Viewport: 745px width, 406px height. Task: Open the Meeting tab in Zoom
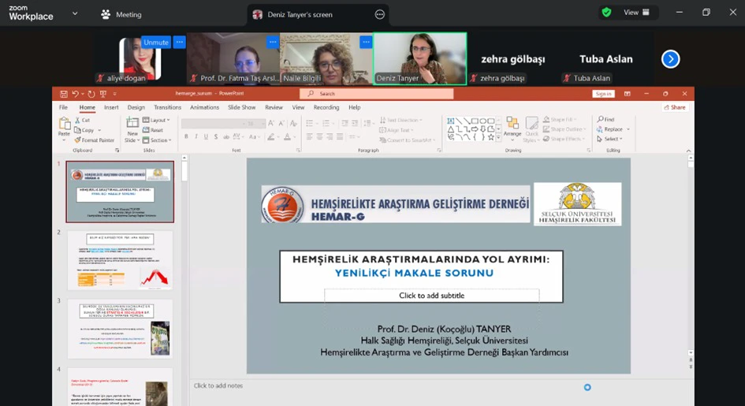pos(121,14)
